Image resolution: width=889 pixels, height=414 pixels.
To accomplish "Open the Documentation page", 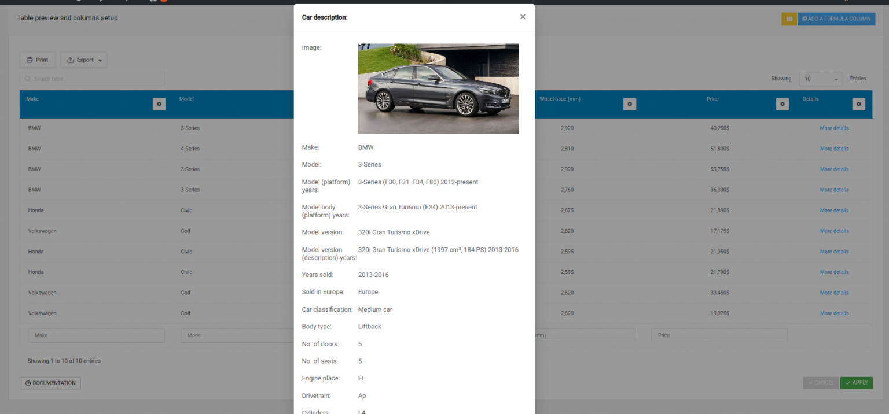I will pos(50,383).
